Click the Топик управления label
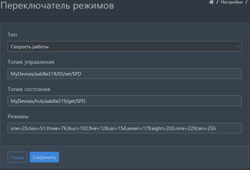This screenshot has width=250, height=170. (31, 62)
